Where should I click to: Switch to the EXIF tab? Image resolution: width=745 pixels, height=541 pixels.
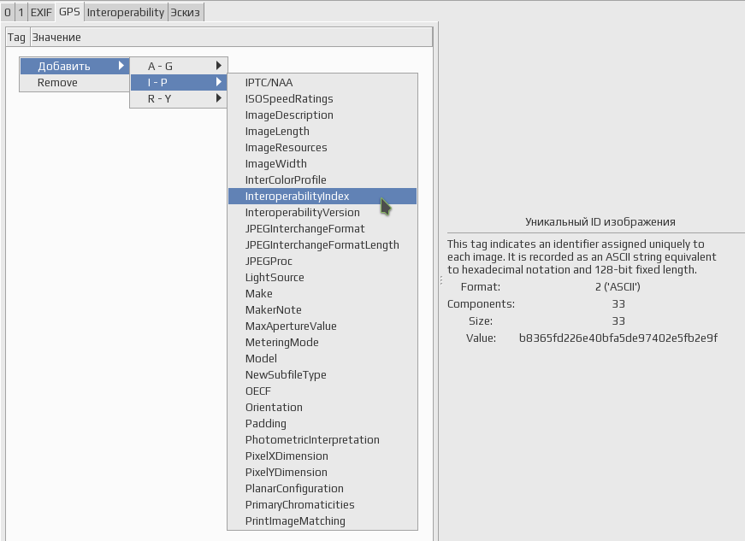point(41,12)
